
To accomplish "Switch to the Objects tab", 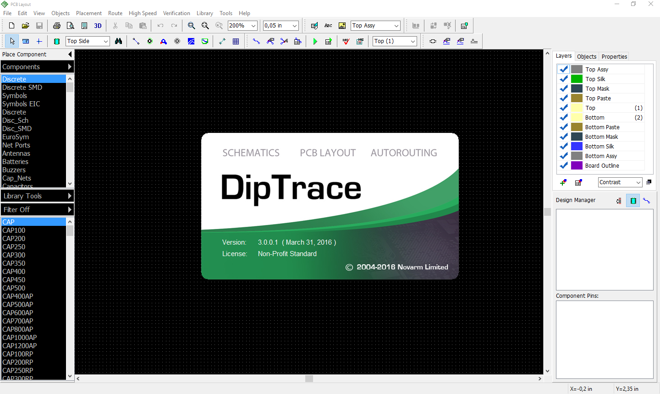I will (x=587, y=57).
